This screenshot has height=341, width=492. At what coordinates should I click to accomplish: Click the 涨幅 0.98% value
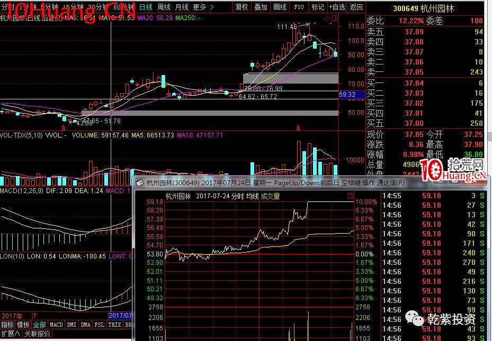(414, 154)
